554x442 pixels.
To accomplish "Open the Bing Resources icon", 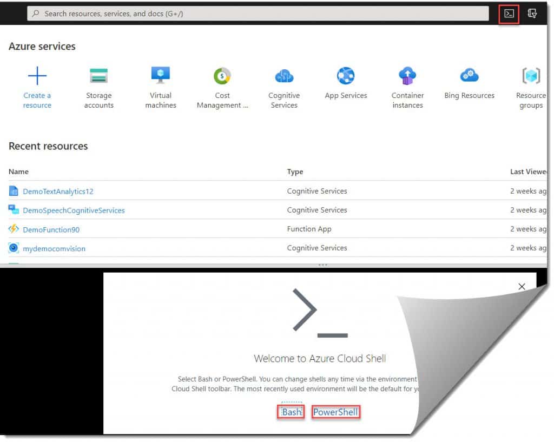I will click(469, 76).
